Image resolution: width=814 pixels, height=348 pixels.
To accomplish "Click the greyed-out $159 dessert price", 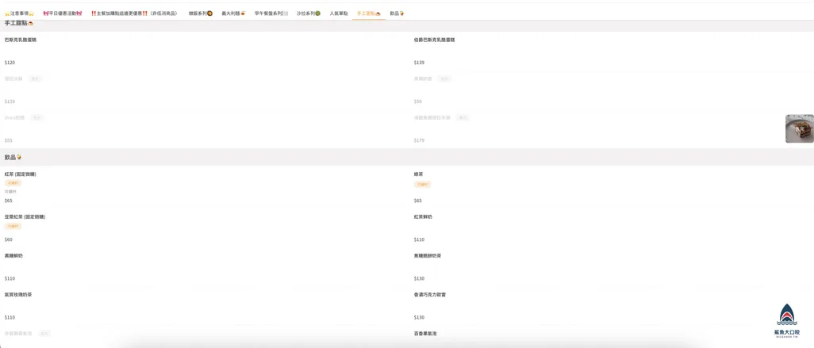I will (x=10, y=101).
